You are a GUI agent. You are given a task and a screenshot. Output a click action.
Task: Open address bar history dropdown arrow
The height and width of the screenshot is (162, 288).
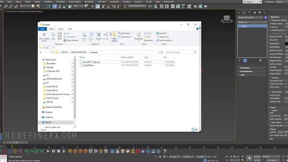(159, 52)
